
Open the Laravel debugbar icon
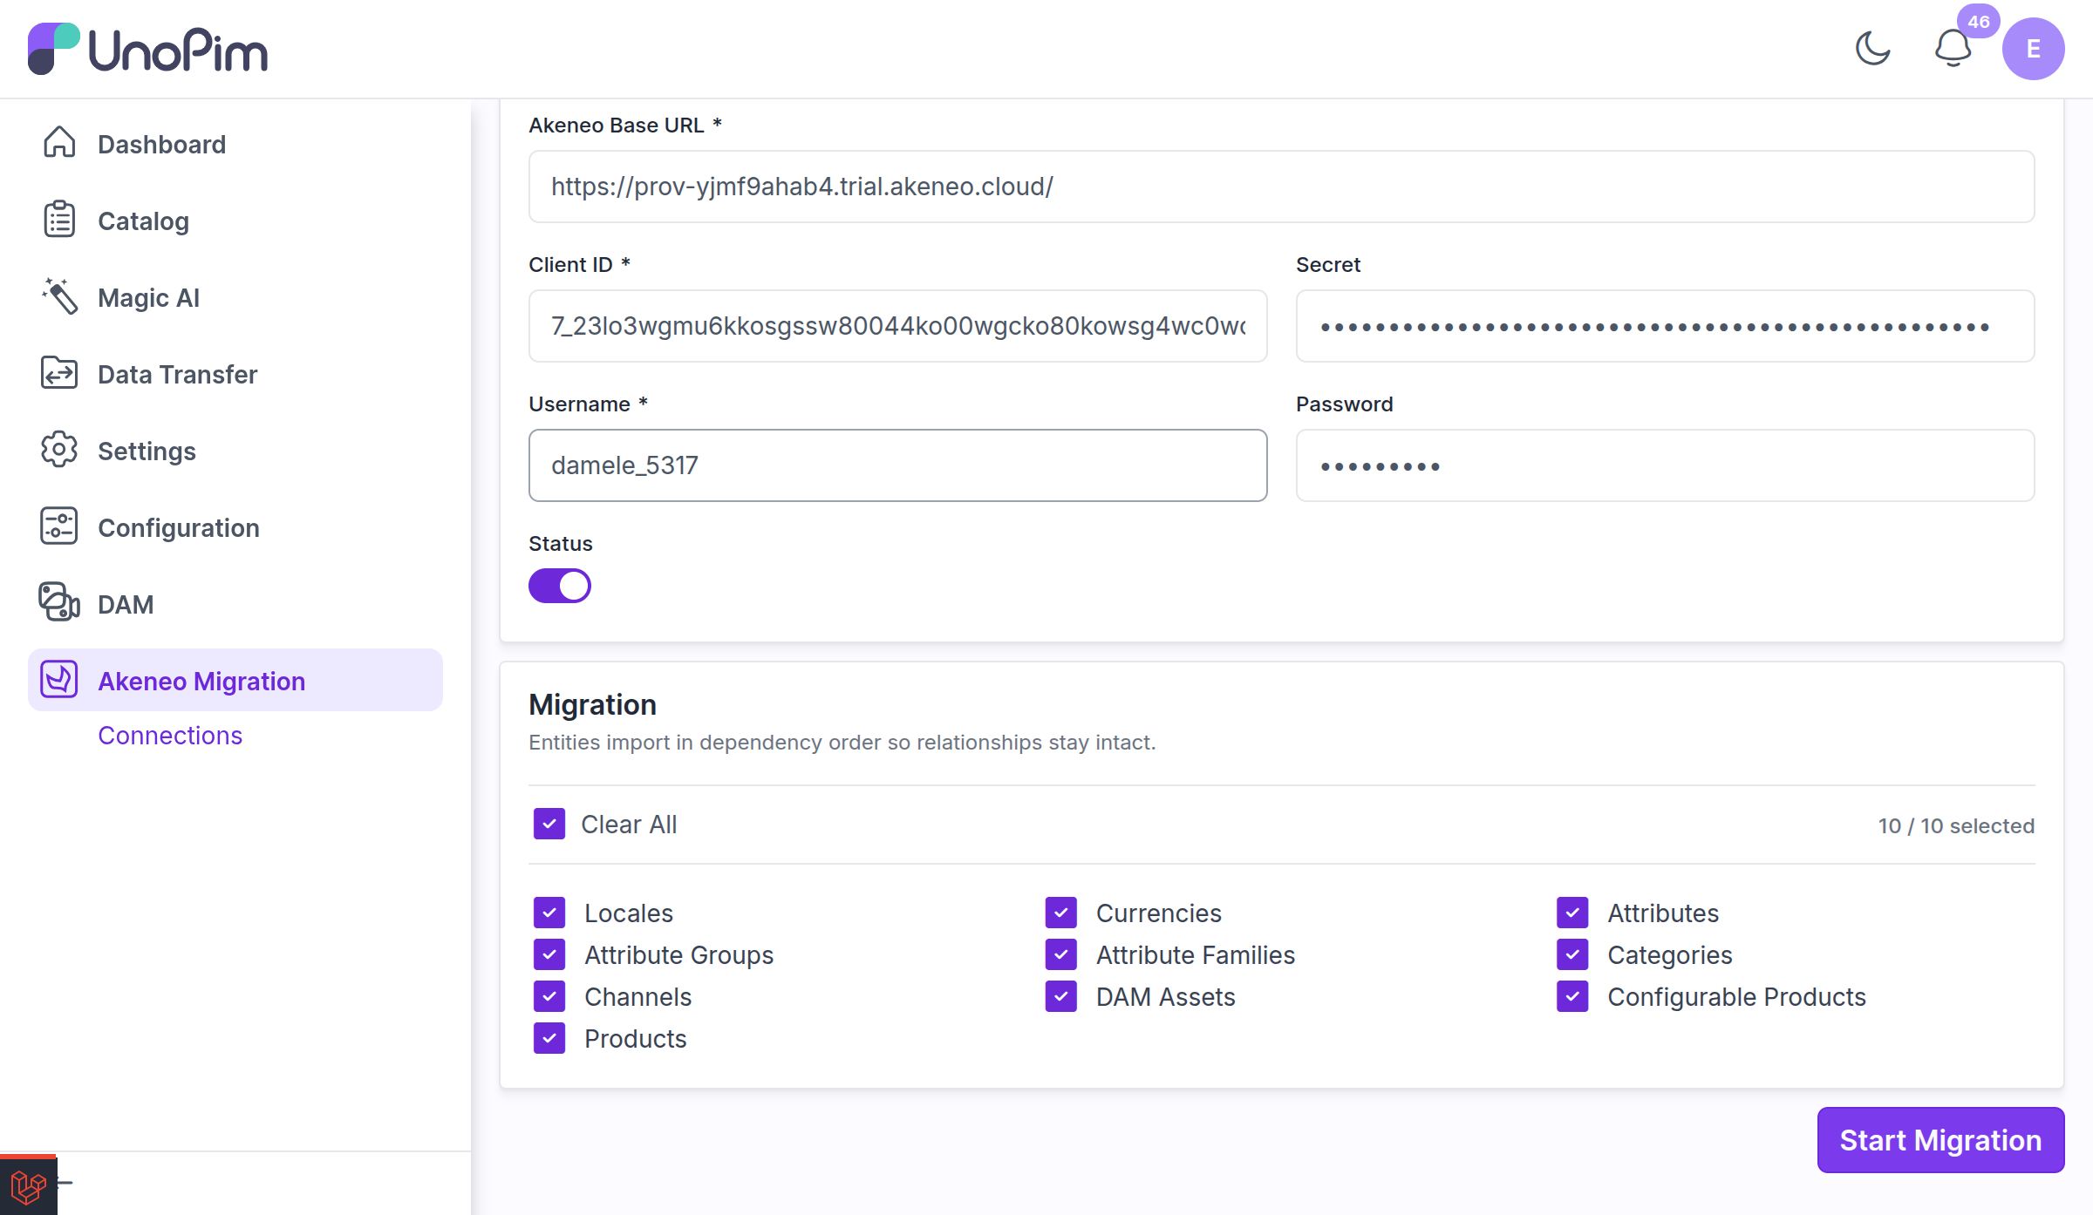28,1186
